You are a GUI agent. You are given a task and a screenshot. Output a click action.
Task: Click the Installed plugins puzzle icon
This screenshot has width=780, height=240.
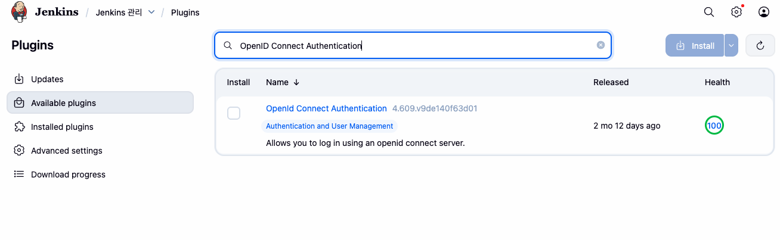click(x=19, y=127)
